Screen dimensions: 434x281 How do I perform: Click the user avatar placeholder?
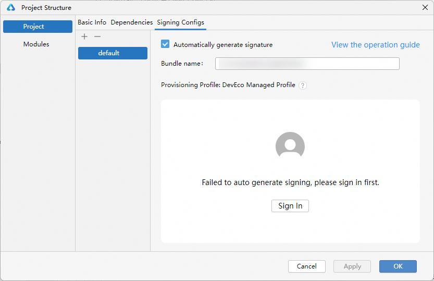(x=290, y=146)
